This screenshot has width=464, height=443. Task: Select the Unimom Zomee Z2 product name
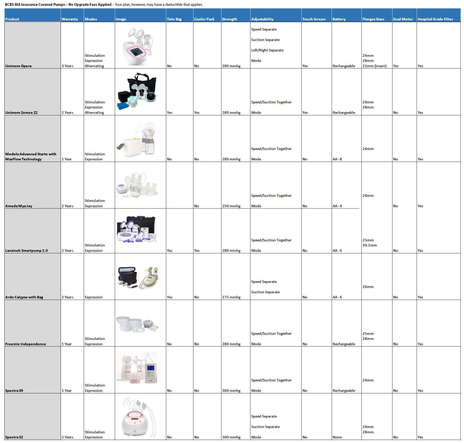(x=21, y=113)
